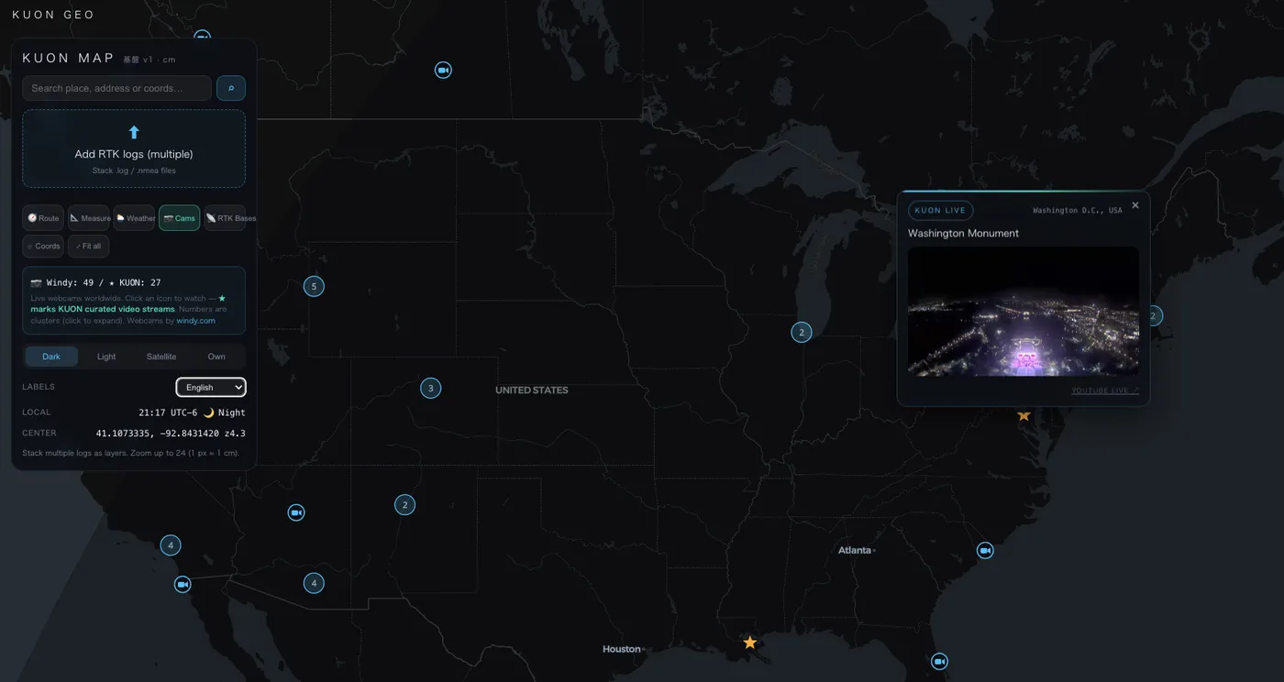
Task: Click the Atlanta city label on map
Action: pos(855,550)
